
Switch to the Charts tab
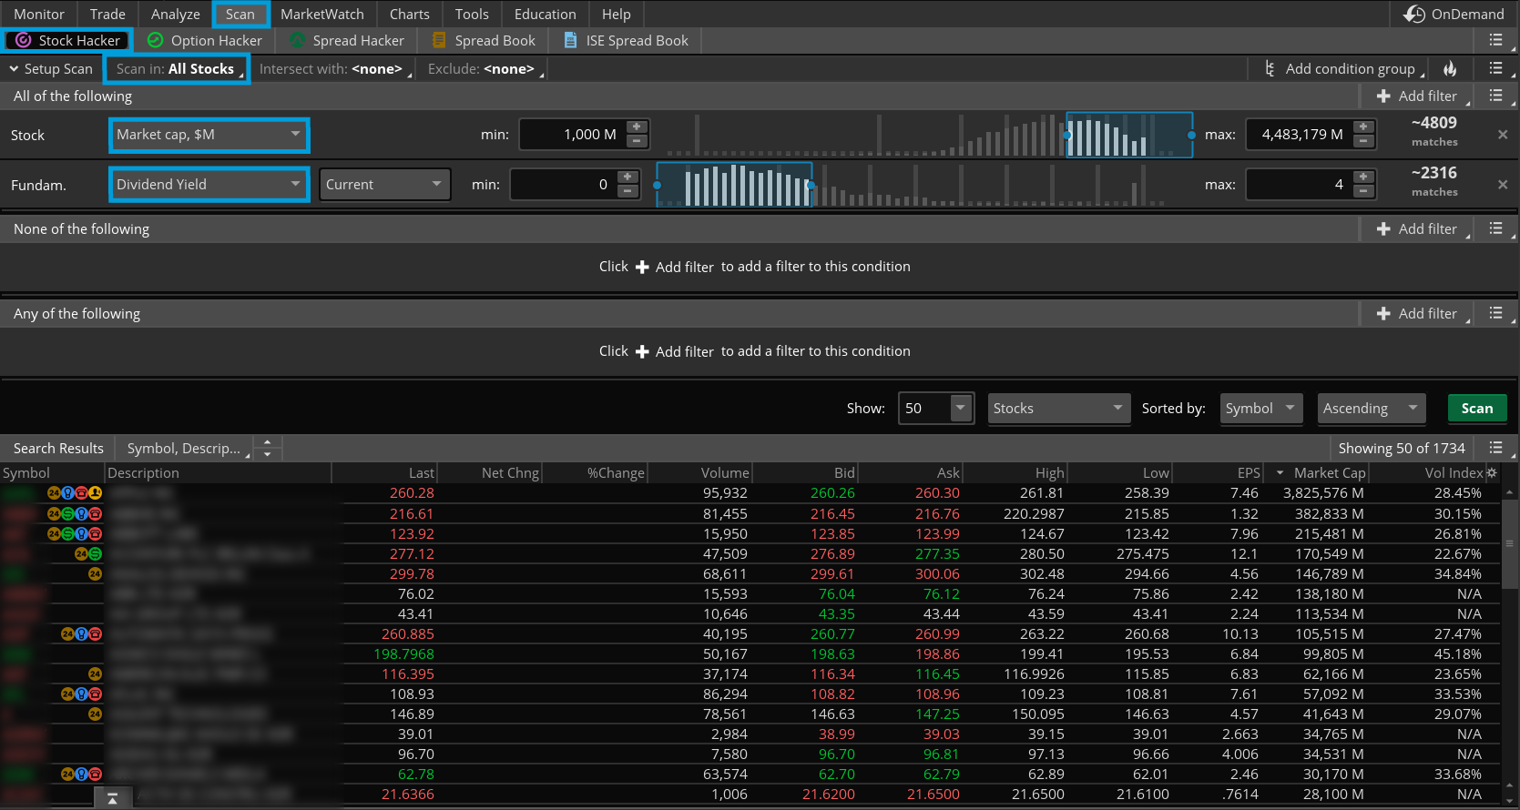409,14
